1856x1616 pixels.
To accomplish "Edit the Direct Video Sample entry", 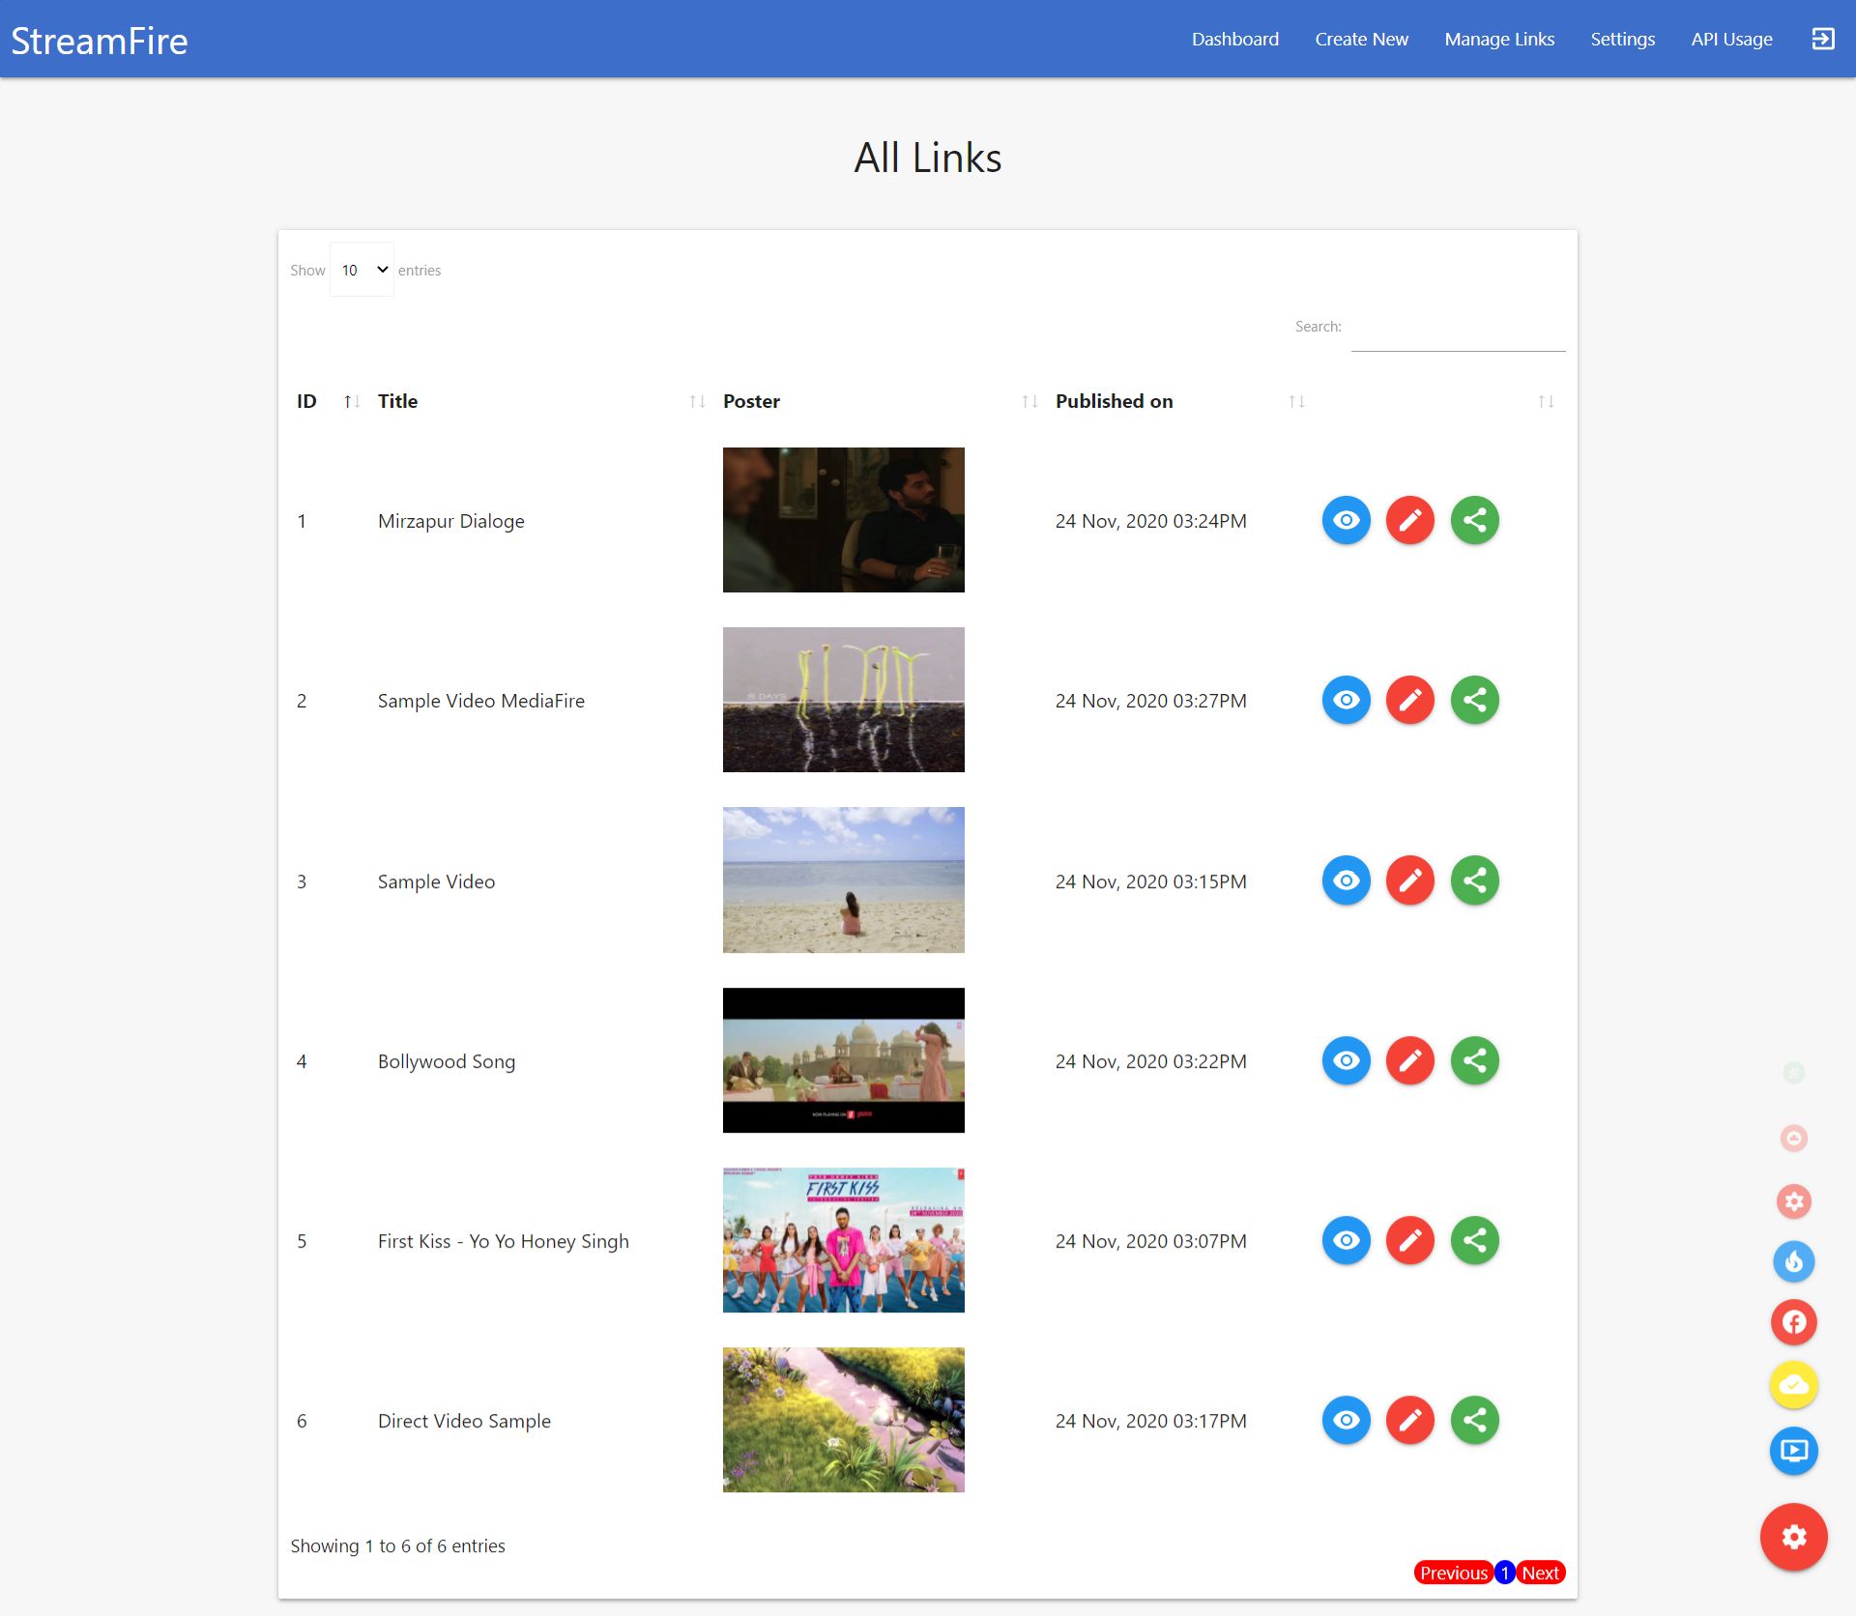I will pyautogui.click(x=1410, y=1420).
